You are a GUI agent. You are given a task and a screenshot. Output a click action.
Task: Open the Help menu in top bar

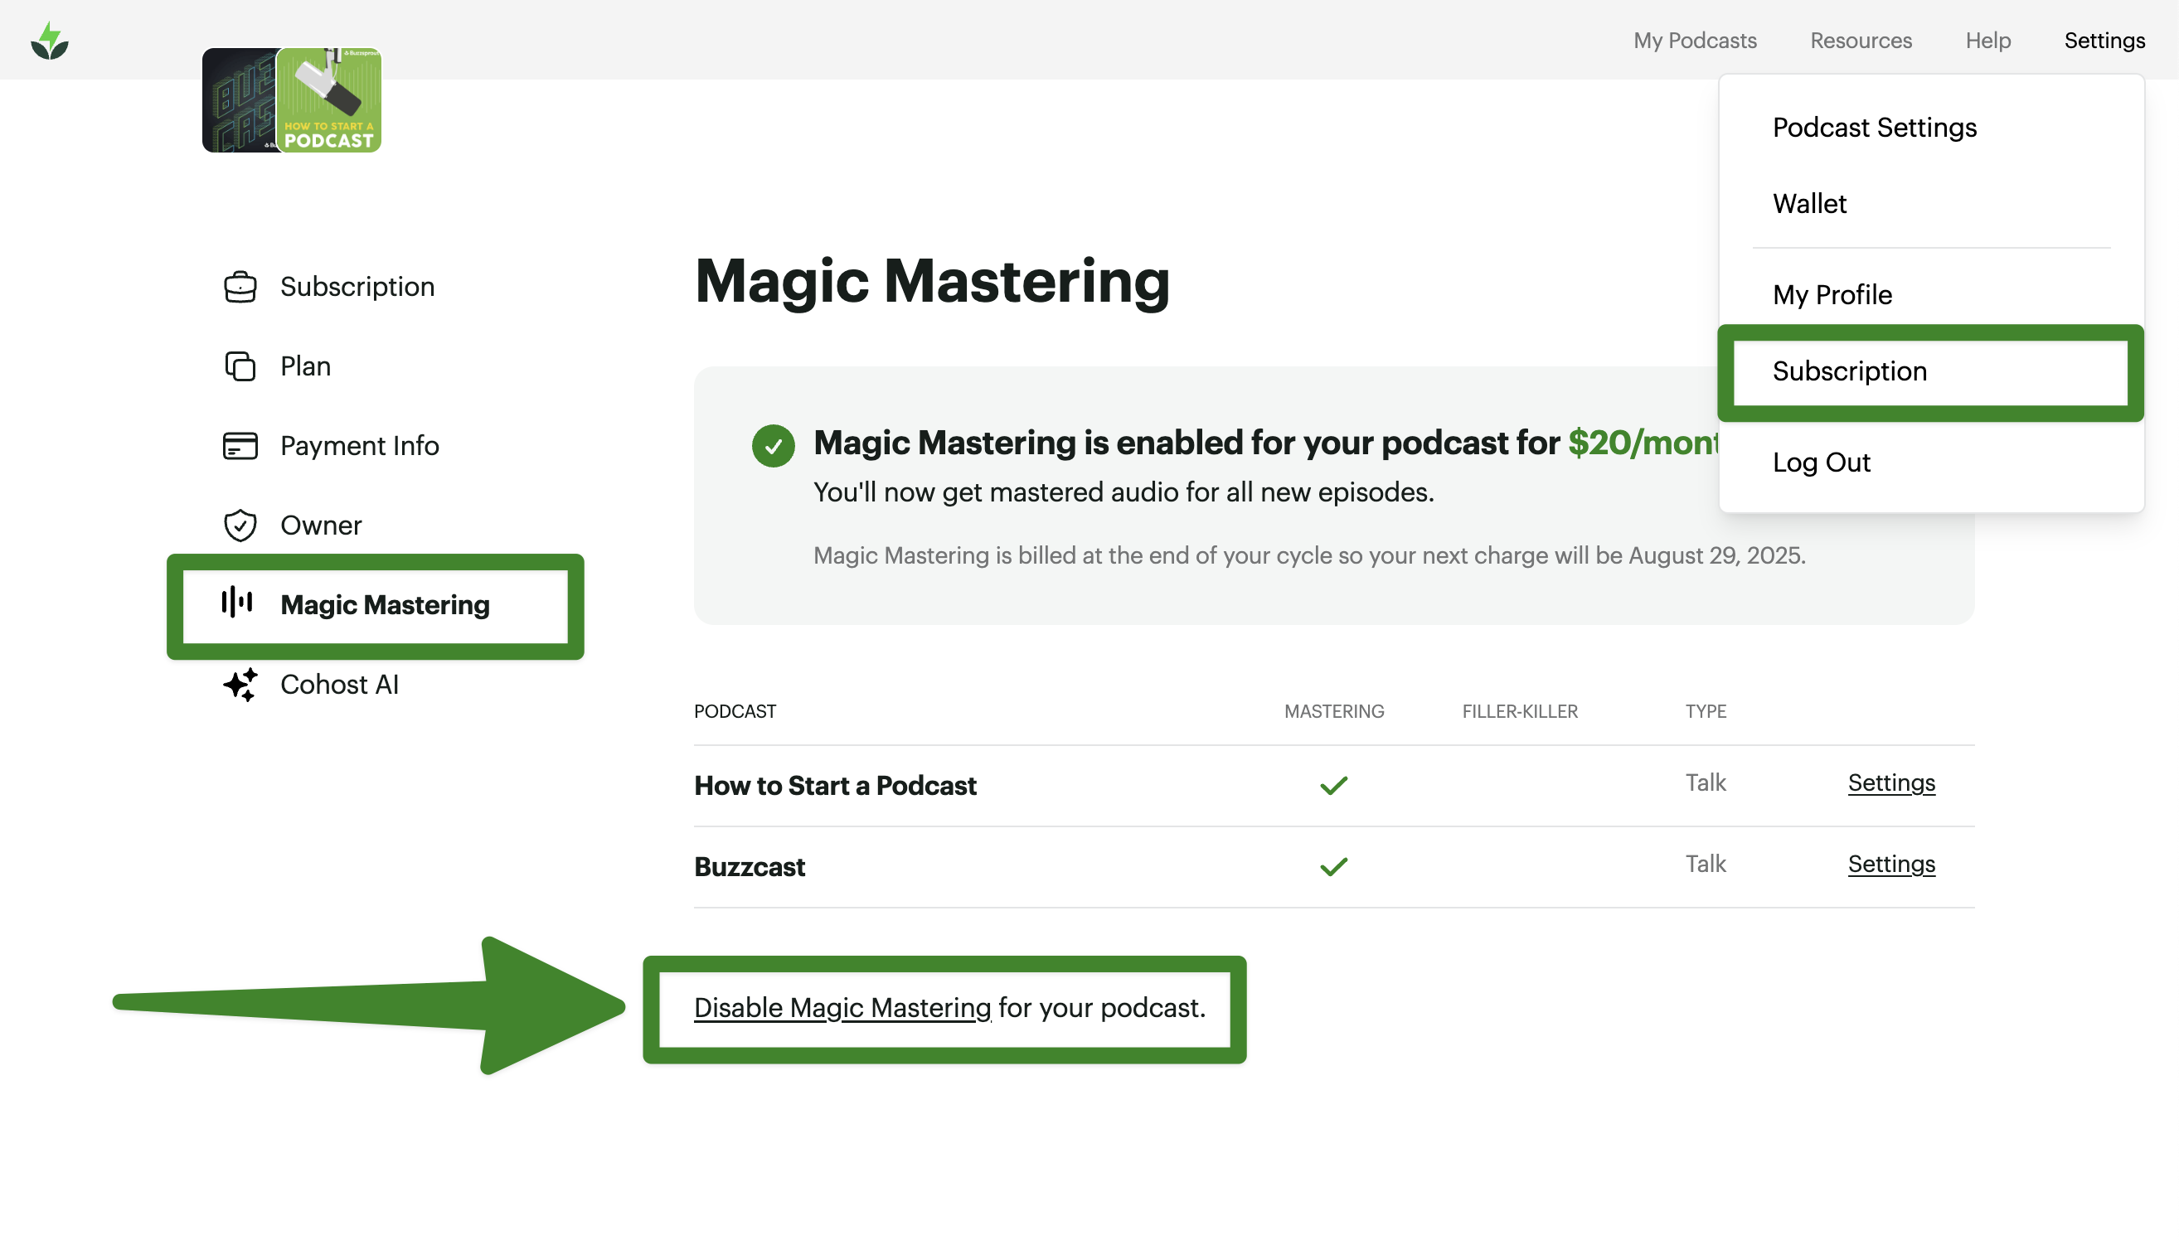pyautogui.click(x=1987, y=40)
